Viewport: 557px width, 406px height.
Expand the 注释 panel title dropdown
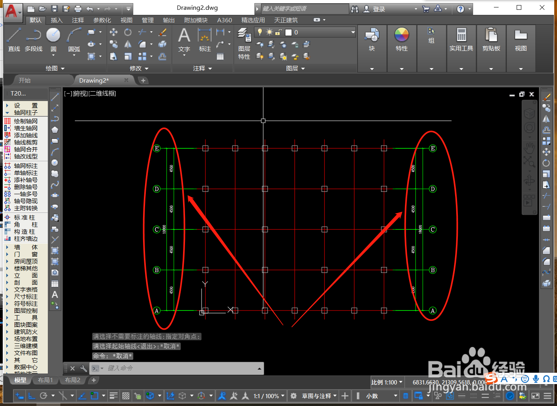click(x=203, y=69)
